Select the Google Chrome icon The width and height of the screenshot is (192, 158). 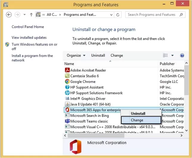coord(67,81)
